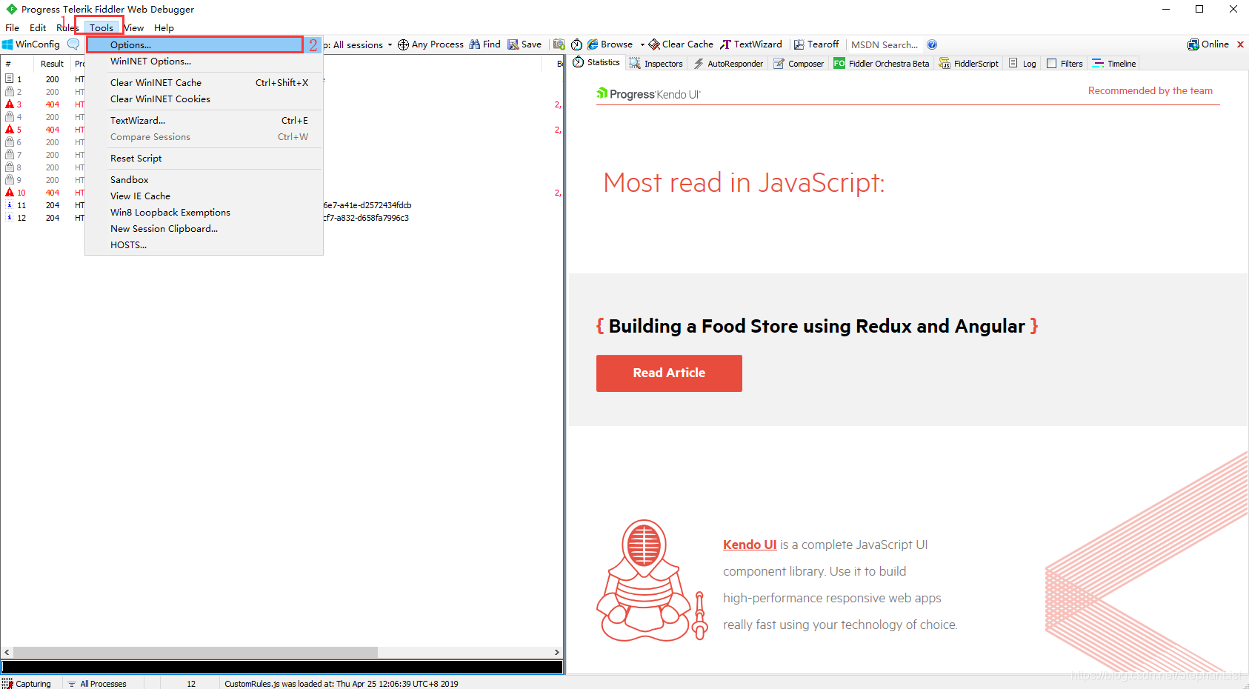Click the Progress Kendo UI logo
The height and width of the screenshot is (689, 1249).
(x=648, y=94)
